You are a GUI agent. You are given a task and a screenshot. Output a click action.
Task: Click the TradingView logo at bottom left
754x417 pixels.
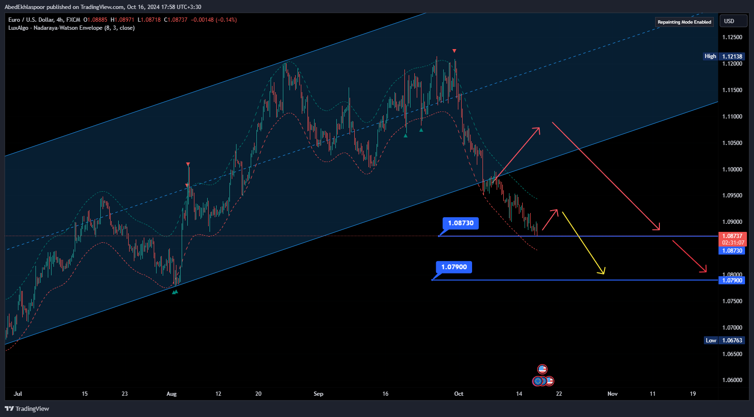[x=27, y=408]
